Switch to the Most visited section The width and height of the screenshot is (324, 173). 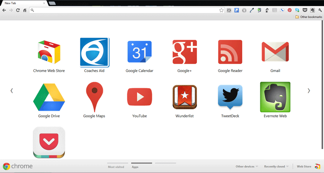(116, 167)
